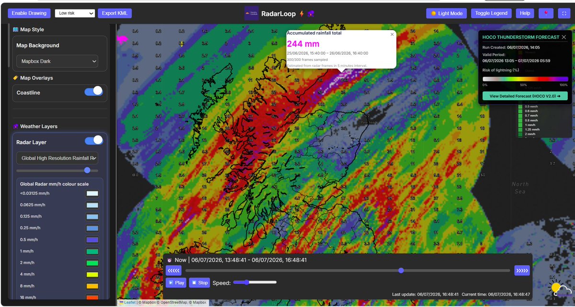Screen dimensions: 575x307
Task: Toggle the Radar Layer switch
Action: (94, 140)
